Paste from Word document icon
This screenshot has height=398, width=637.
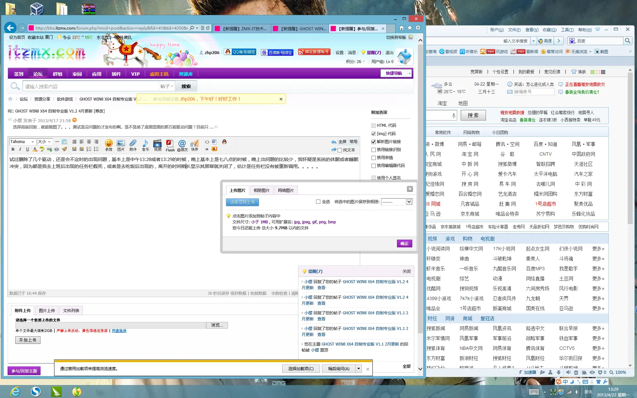214,142
